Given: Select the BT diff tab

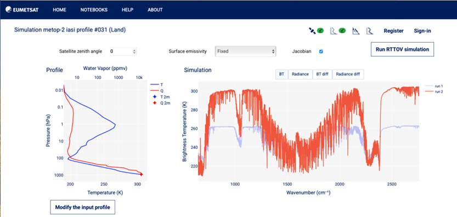Looking at the screenshot, I should point(322,75).
